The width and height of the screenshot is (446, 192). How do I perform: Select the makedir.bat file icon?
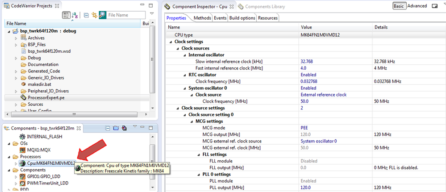click(24, 84)
